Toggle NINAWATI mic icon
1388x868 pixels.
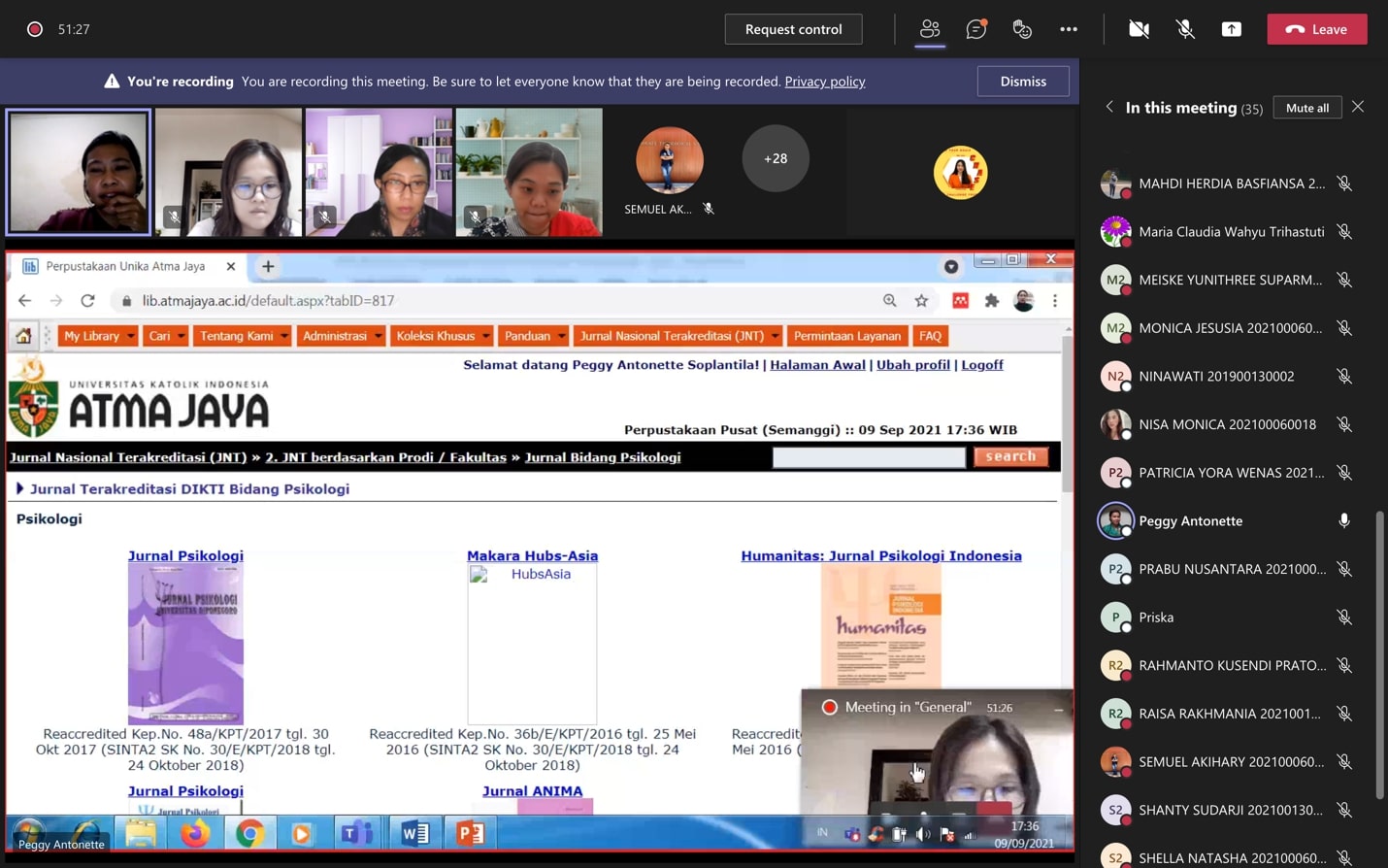tap(1344, 376)
